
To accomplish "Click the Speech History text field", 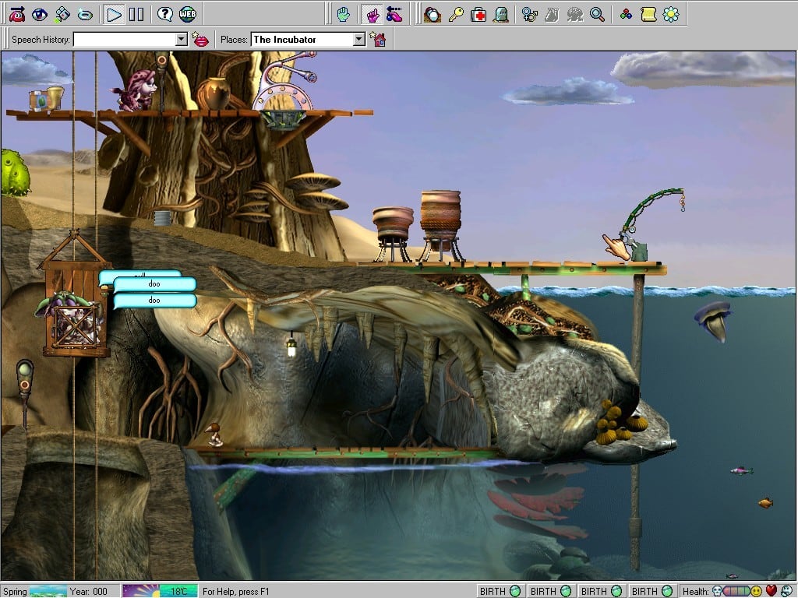I will 123,39.
